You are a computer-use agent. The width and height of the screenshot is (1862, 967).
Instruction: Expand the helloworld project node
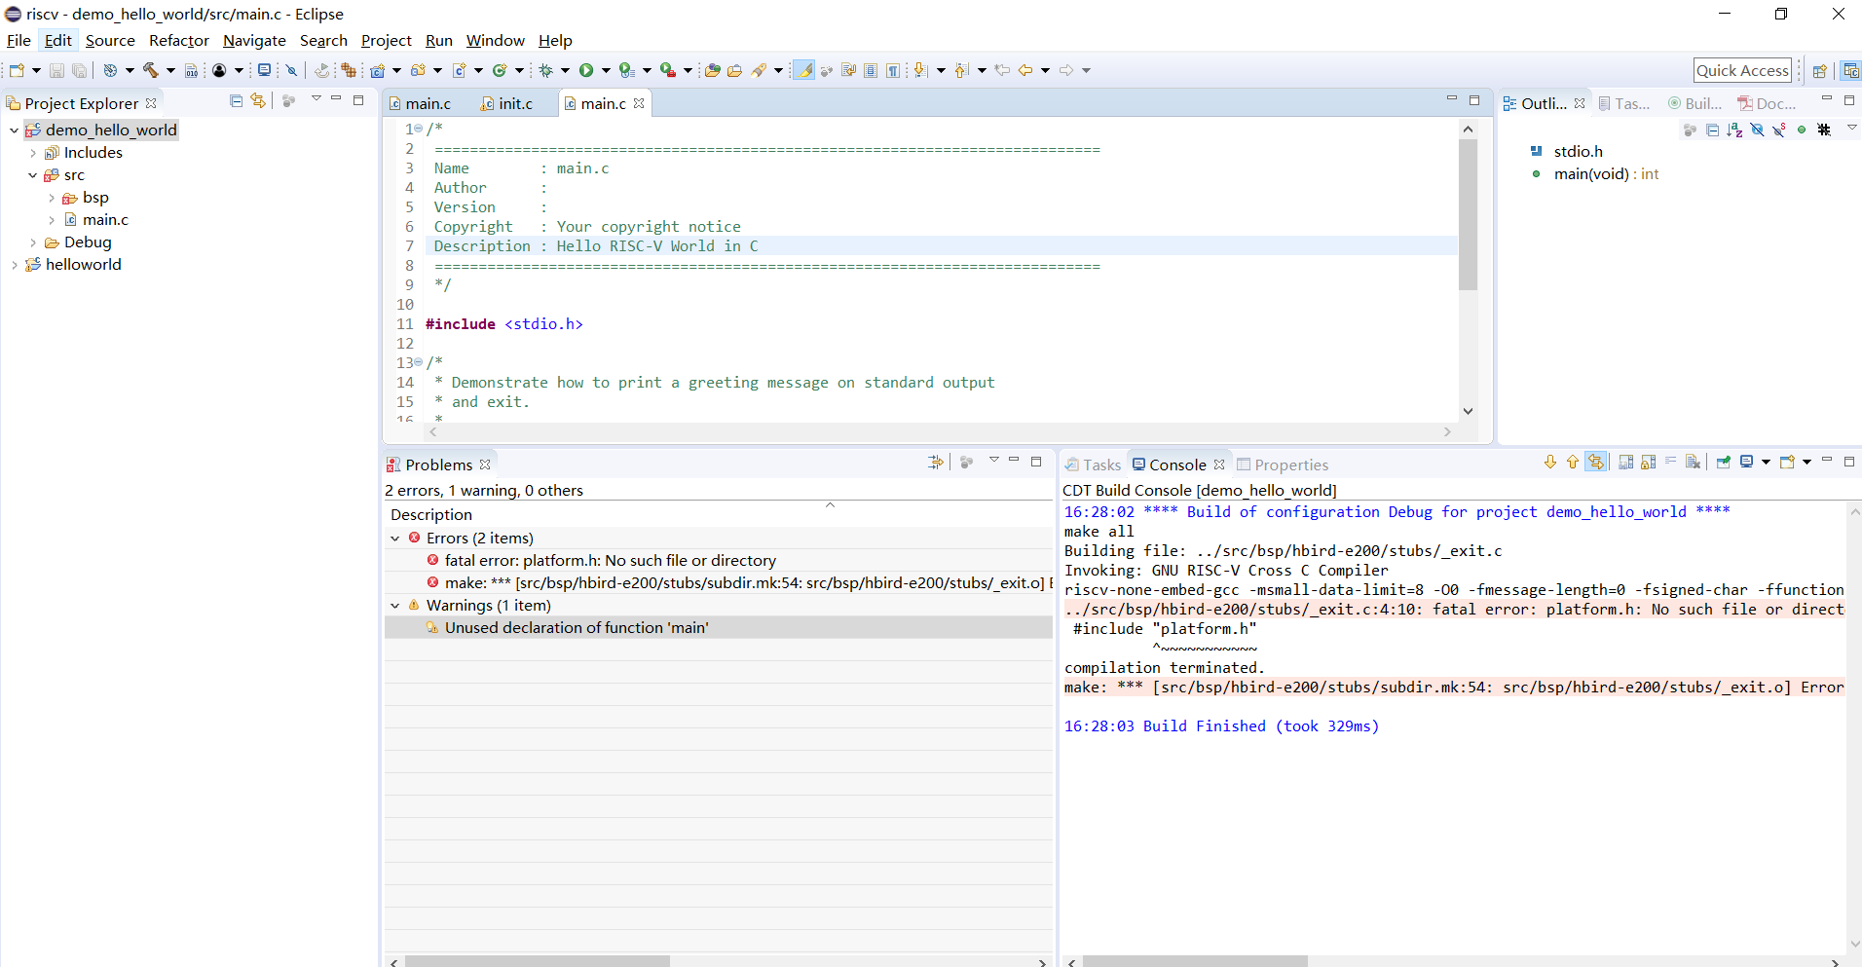tap(14, 265)
